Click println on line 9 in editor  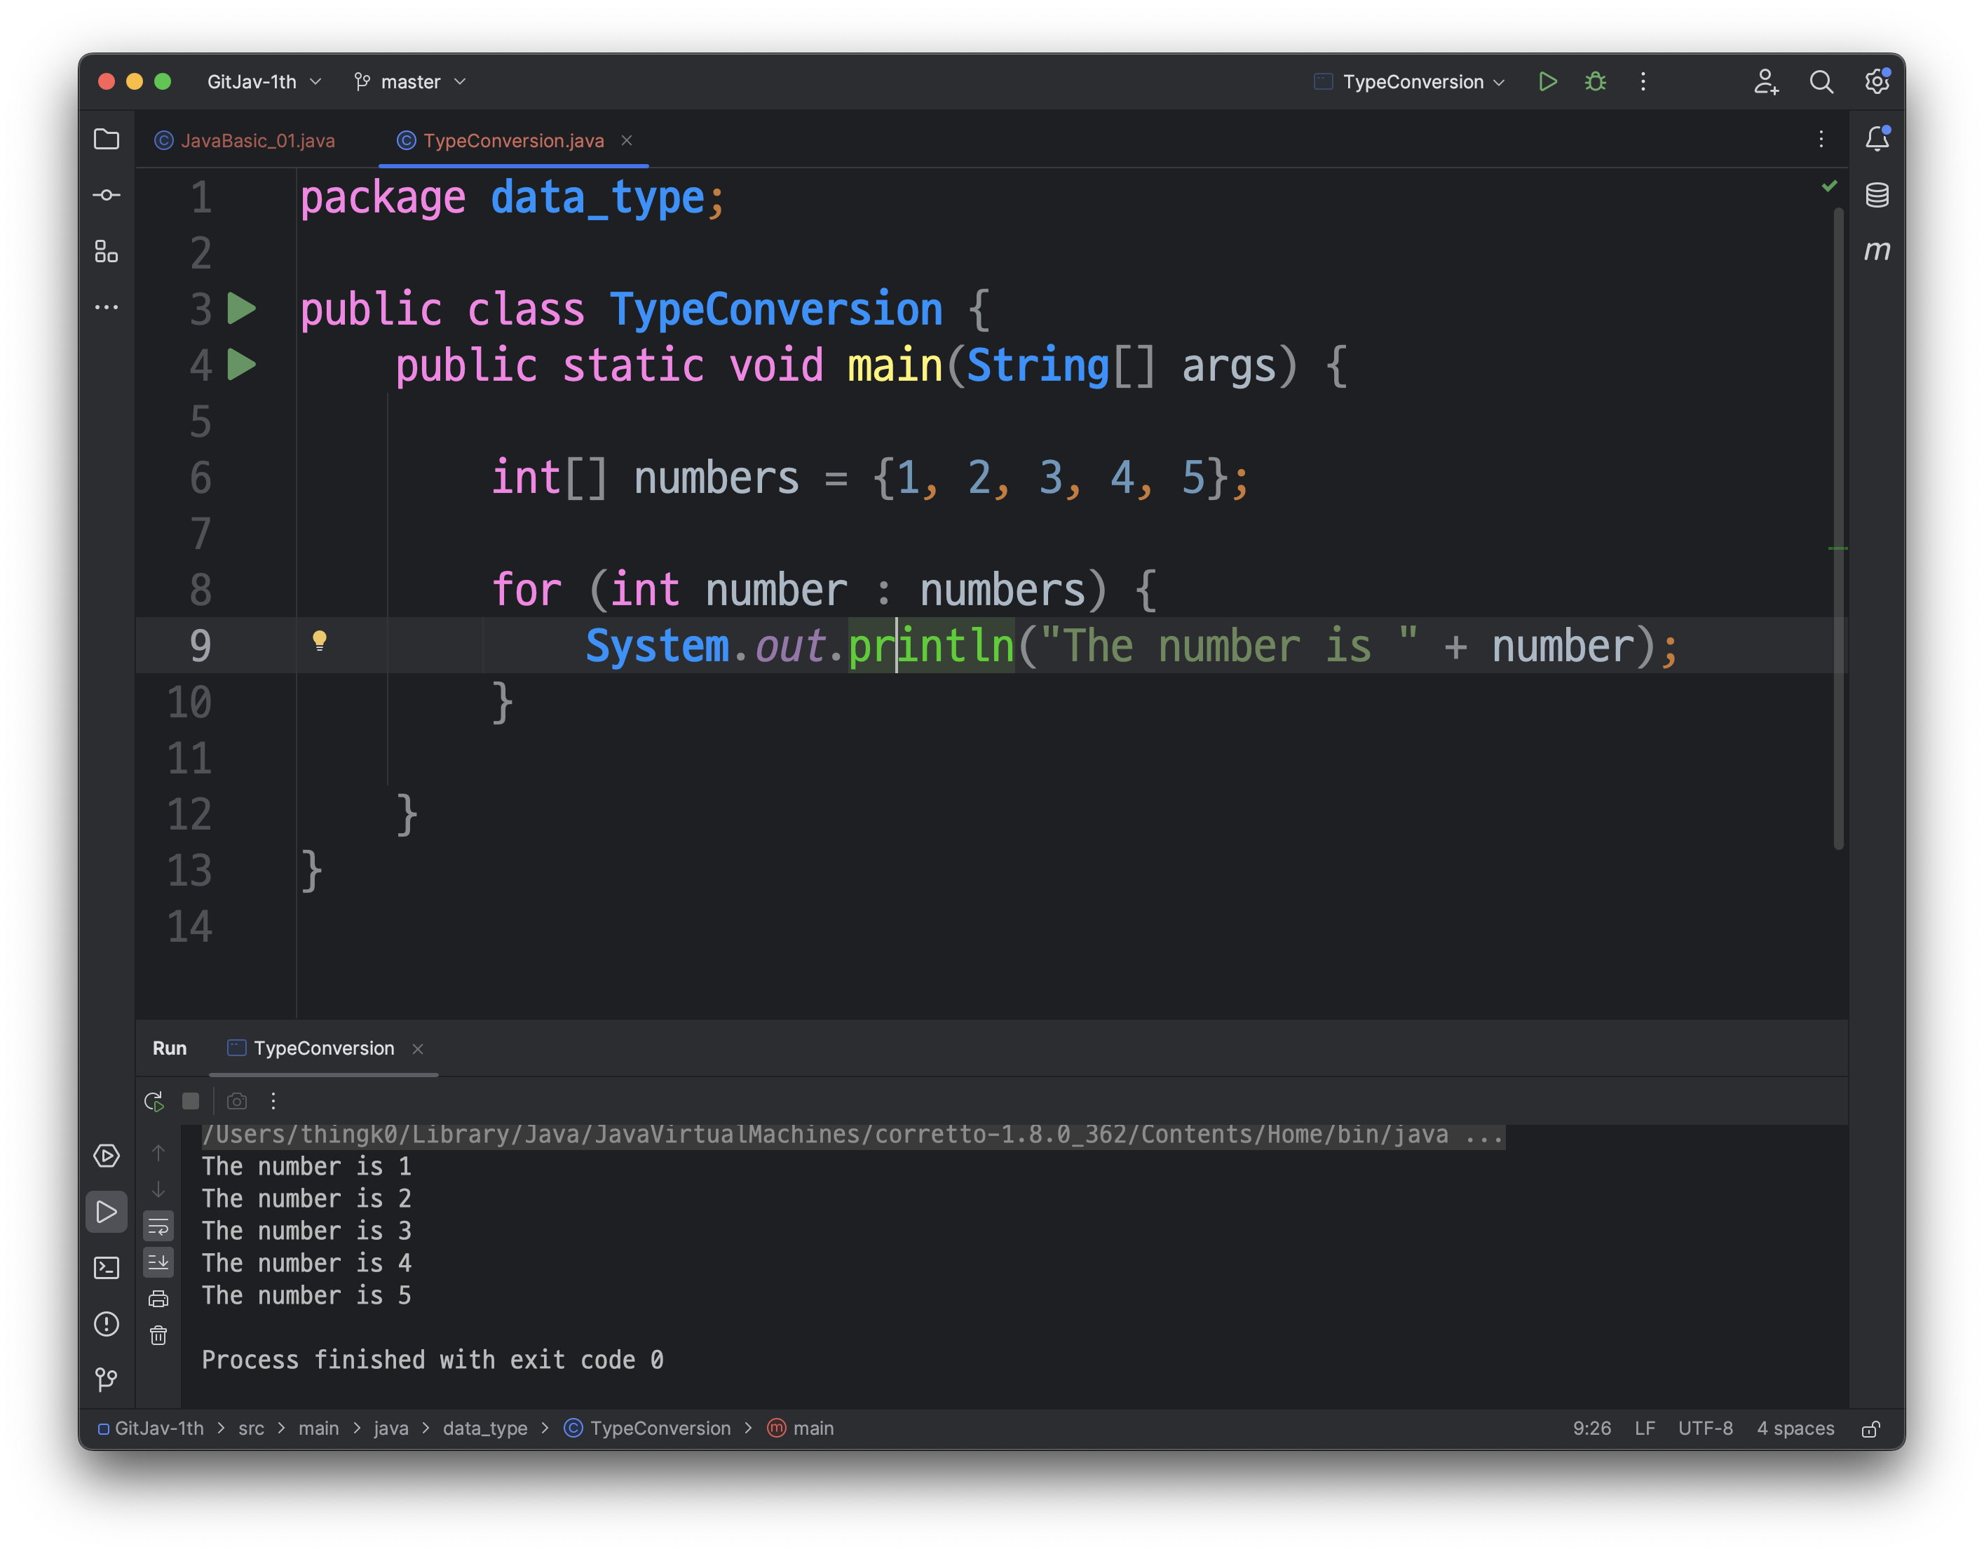coord(930,646)
